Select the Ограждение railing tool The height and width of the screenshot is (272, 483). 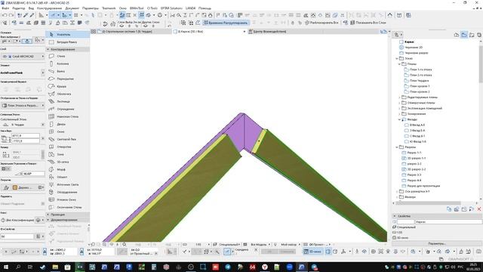pos(68,109)
